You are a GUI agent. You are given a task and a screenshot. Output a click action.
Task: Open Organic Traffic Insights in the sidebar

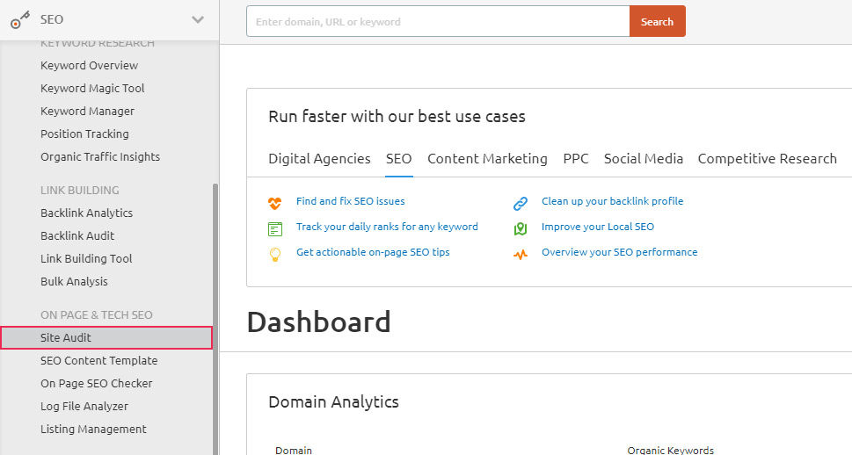(100, 157)
